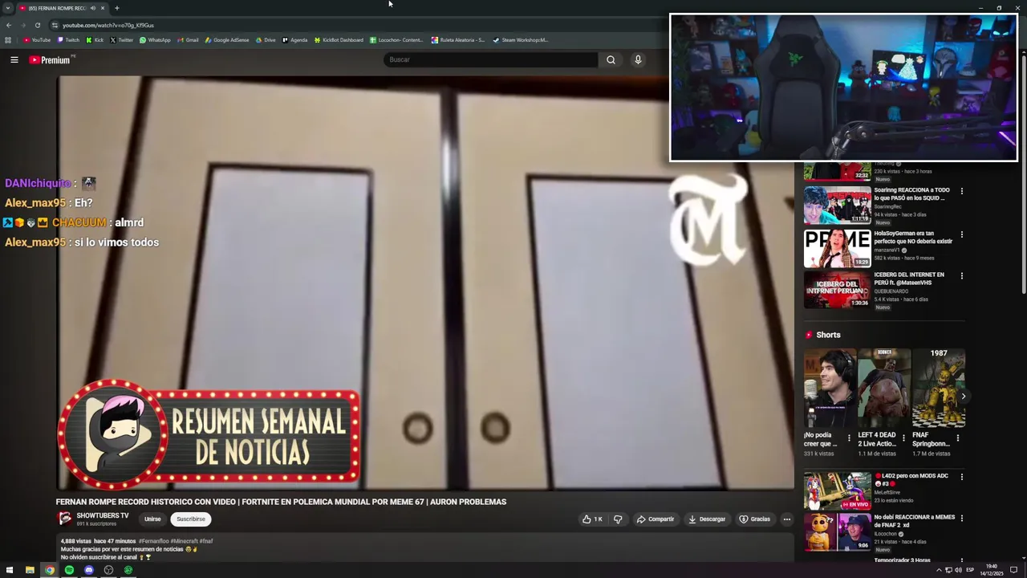Open the system volume tray icon
Screen dimensions: 1027x578
tap(958, 570)
